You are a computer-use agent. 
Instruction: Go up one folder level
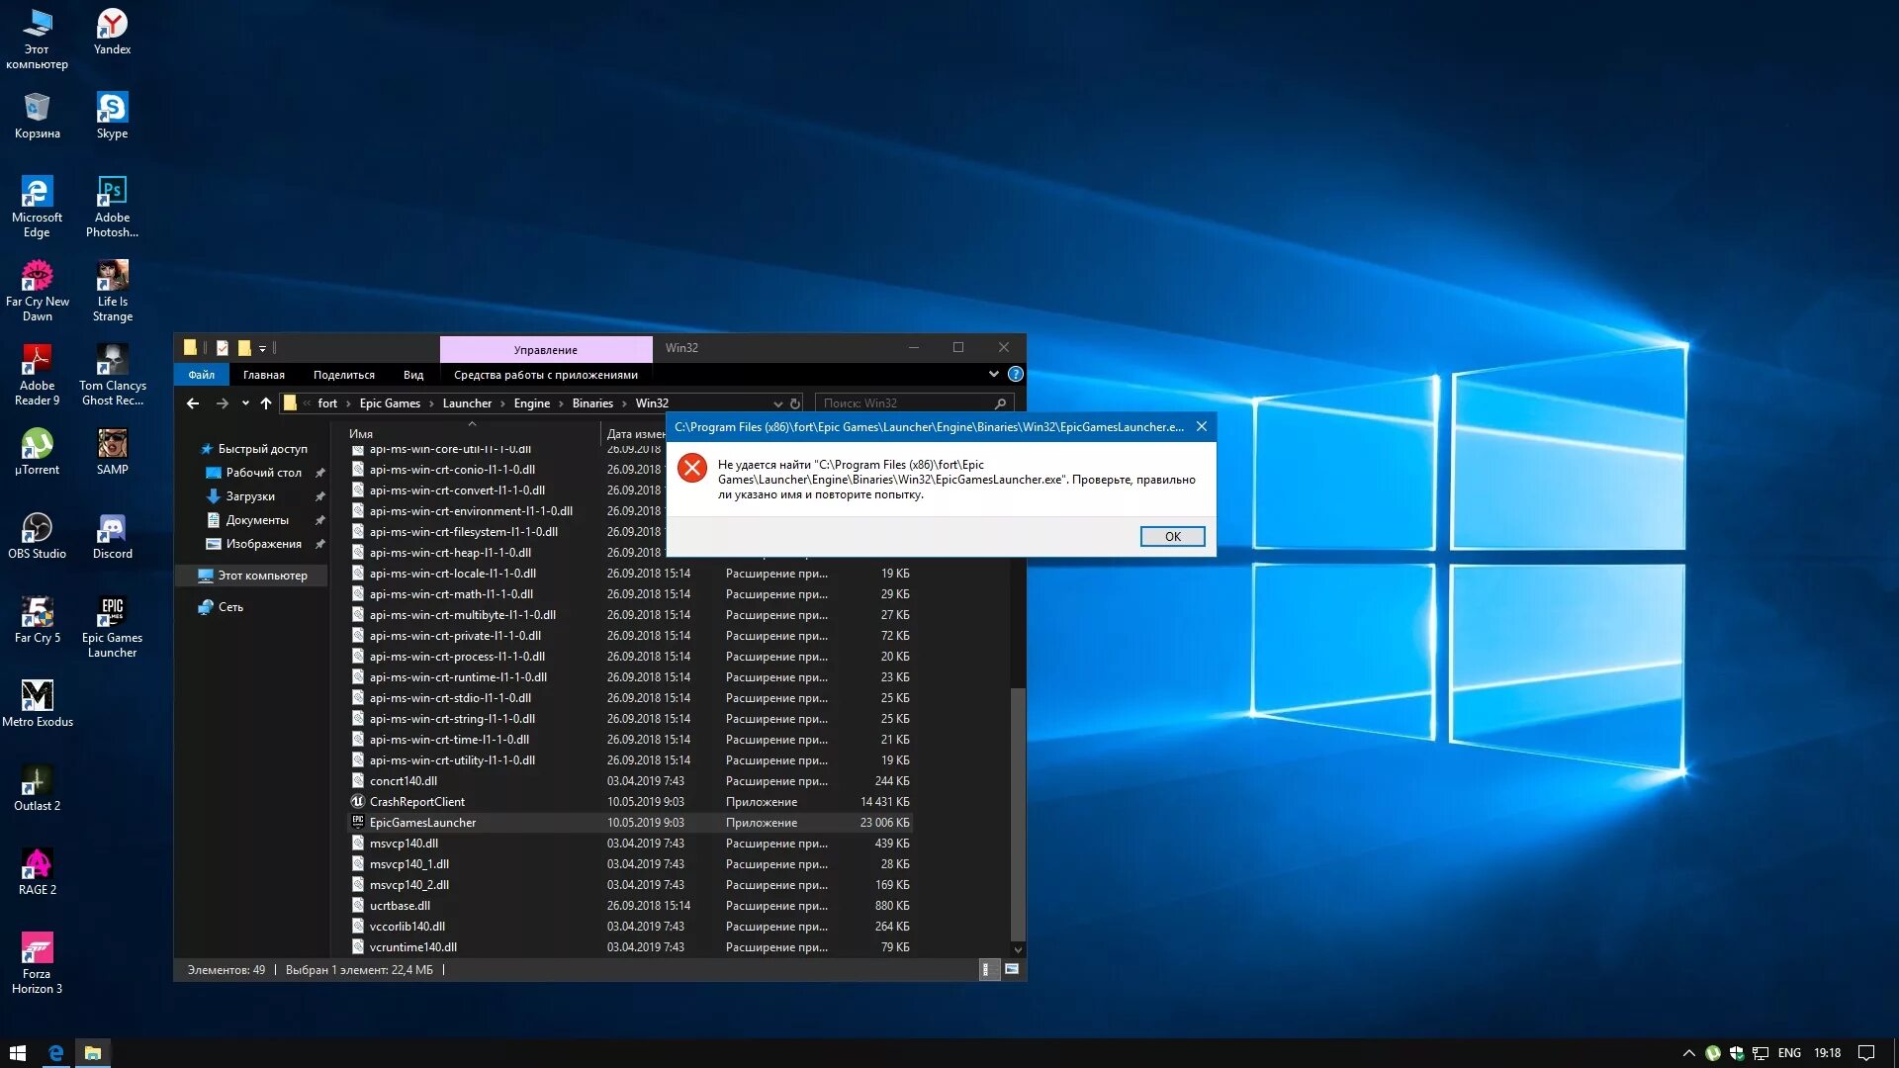click(265, 403)
